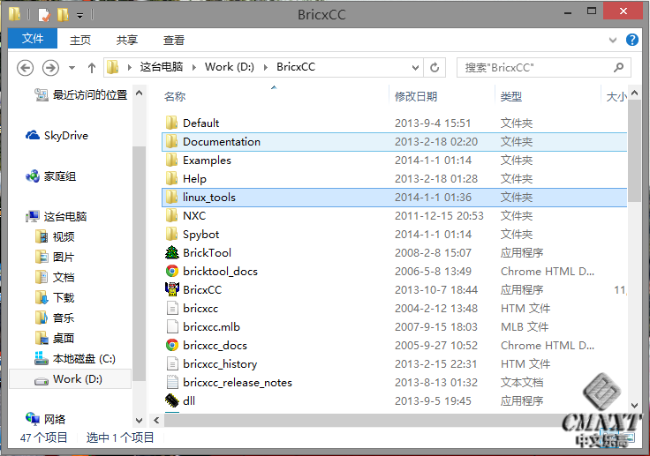Open the address bar history dropdown
This screenshot has height=456, width=650.
click(x=415, y=68)
